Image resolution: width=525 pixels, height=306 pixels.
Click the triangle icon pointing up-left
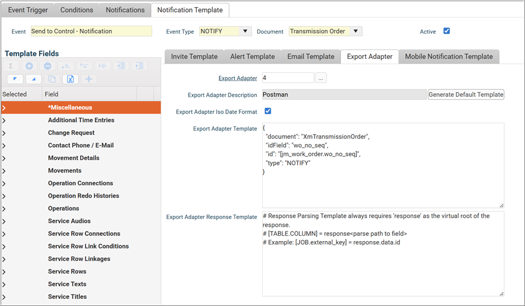pyautogui.click(x=14, y=79)
